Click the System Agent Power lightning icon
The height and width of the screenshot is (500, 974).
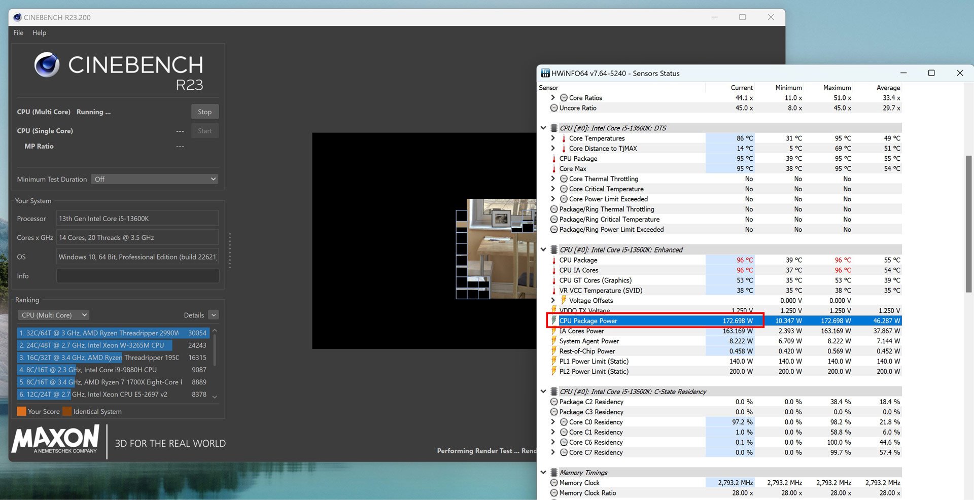[x=554, y=341]
